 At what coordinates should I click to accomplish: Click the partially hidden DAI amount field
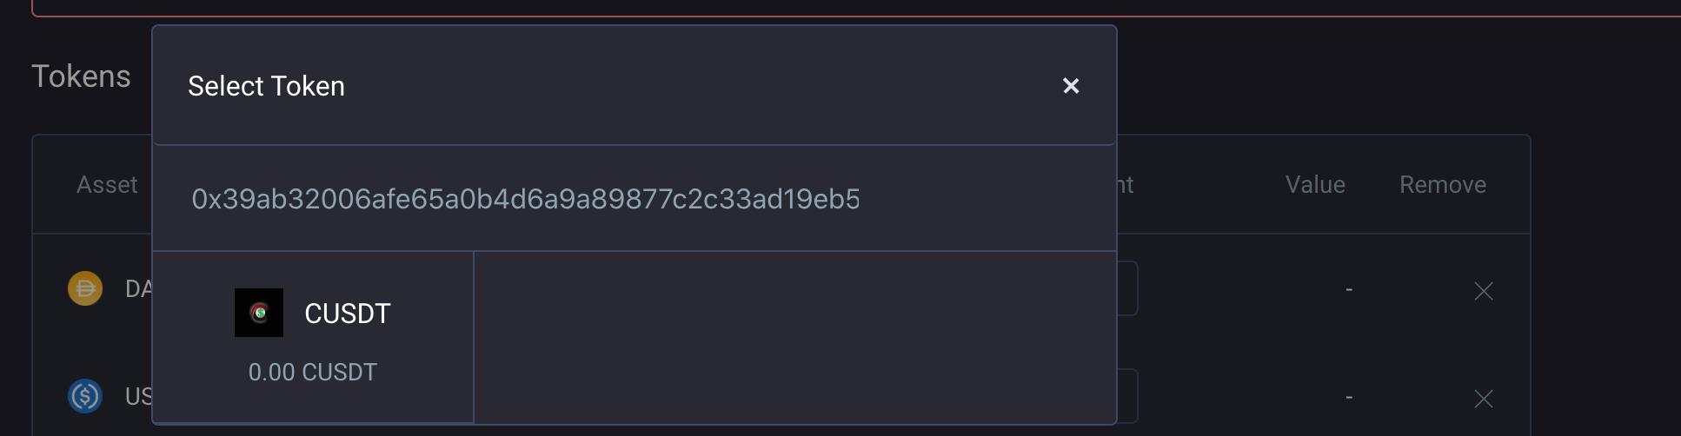click(1127, 288)
